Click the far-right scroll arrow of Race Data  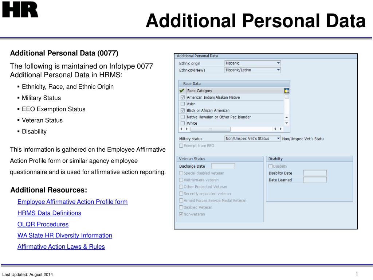coord(281,129)
